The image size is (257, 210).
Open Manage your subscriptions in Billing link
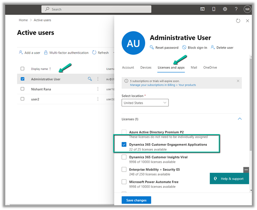tap(163, 85)
